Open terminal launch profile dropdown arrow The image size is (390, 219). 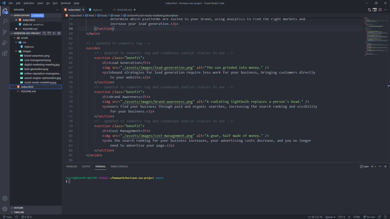pos(375,166)
